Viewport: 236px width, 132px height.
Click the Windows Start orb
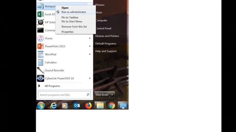point(41,106)
